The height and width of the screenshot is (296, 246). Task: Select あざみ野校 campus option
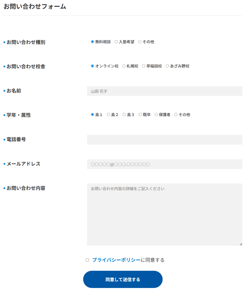pyautogui.click(x=168, y=66)
